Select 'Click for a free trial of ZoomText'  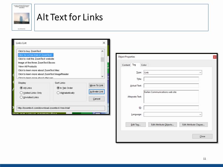pos(36,55)
